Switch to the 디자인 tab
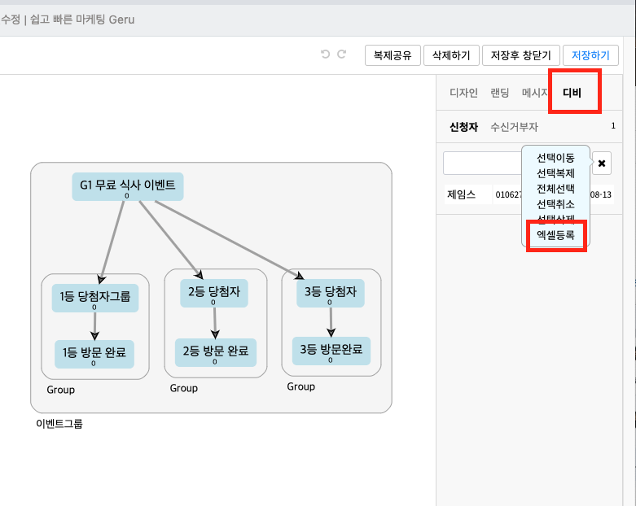 (463, 93)
